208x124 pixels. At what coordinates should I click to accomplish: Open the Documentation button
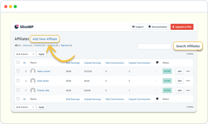click(158, 27)
